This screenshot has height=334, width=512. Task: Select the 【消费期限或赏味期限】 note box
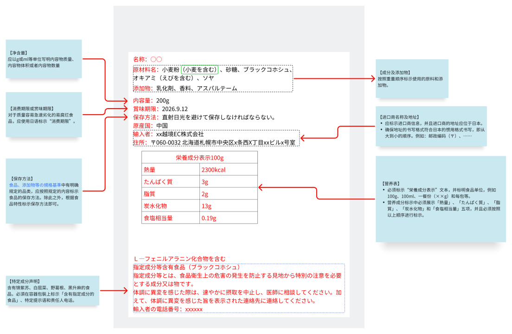[x=44, y=115]
